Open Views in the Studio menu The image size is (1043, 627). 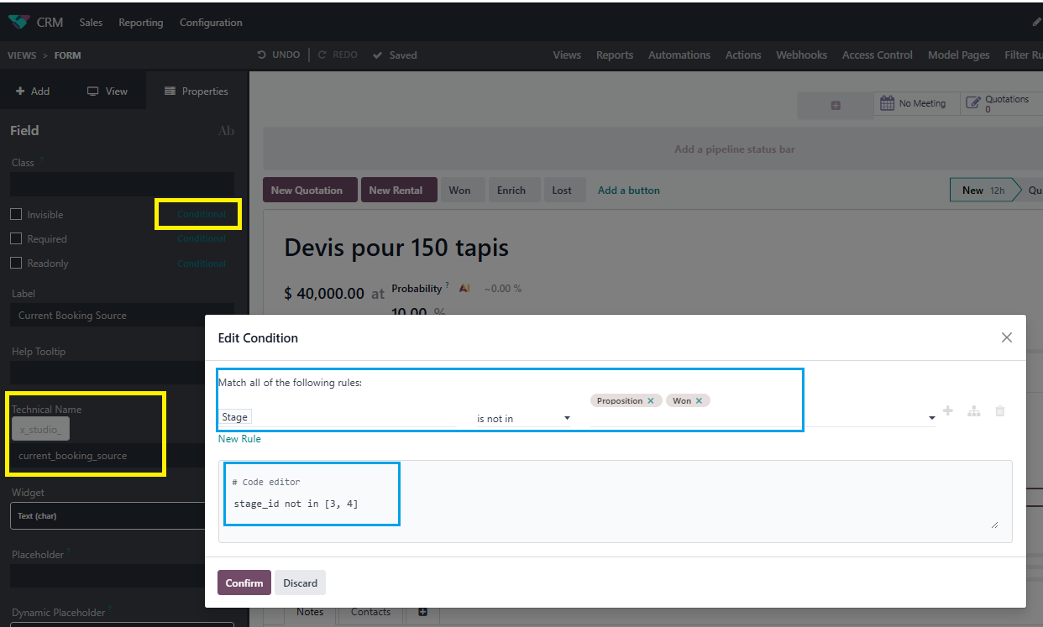coord(567,55)
